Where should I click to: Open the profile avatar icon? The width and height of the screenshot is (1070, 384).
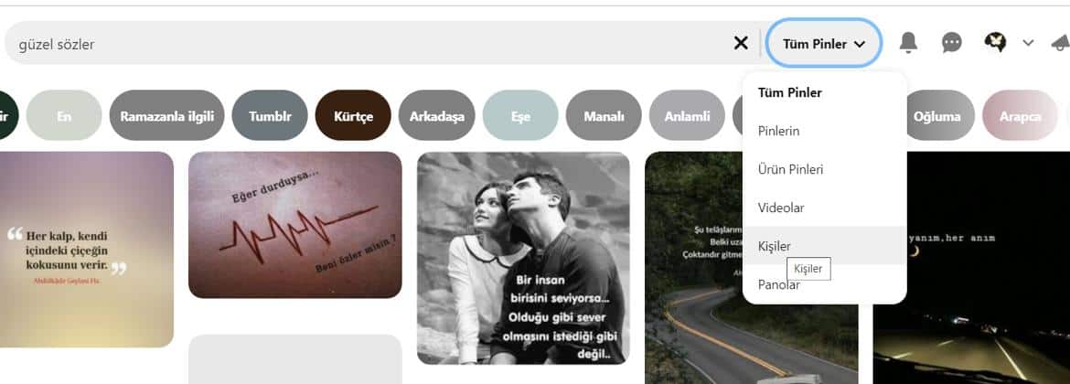[995, 43]
